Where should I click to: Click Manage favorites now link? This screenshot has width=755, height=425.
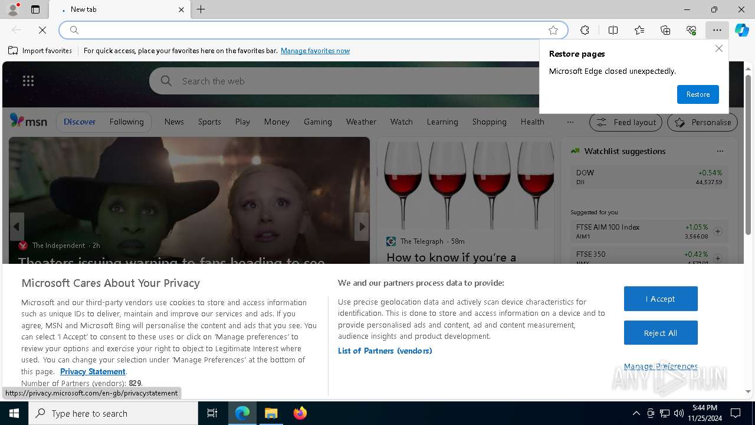point(315,51)
